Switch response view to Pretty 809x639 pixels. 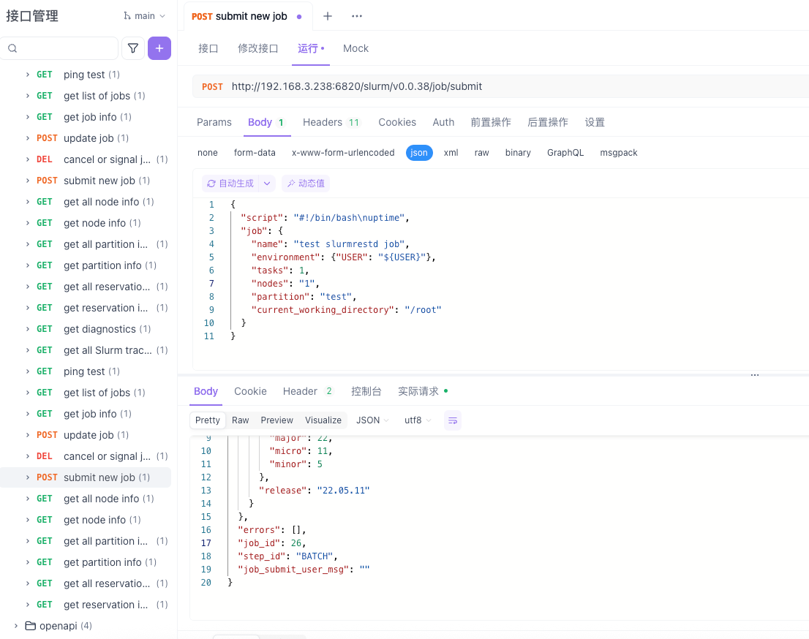click(x=208, y=420)
